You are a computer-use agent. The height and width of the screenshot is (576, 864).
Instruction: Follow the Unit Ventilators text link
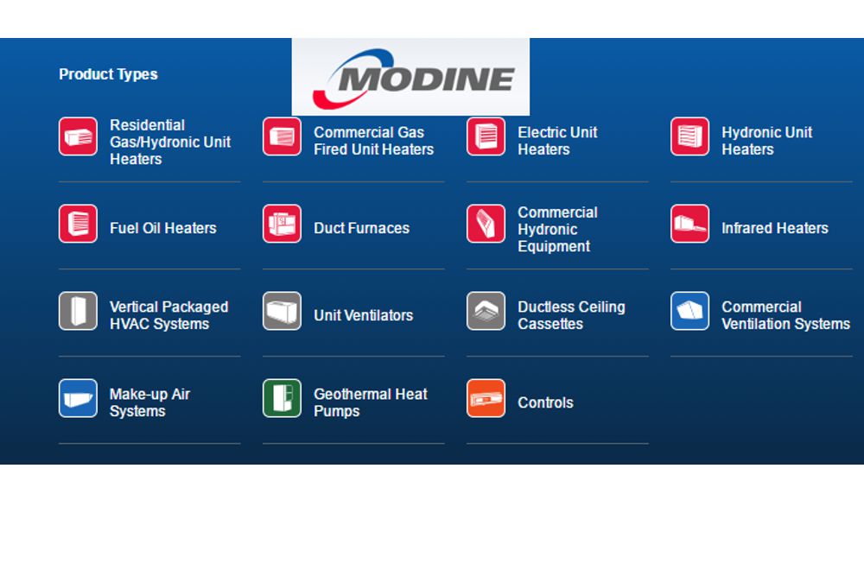(x=363, y=315)
